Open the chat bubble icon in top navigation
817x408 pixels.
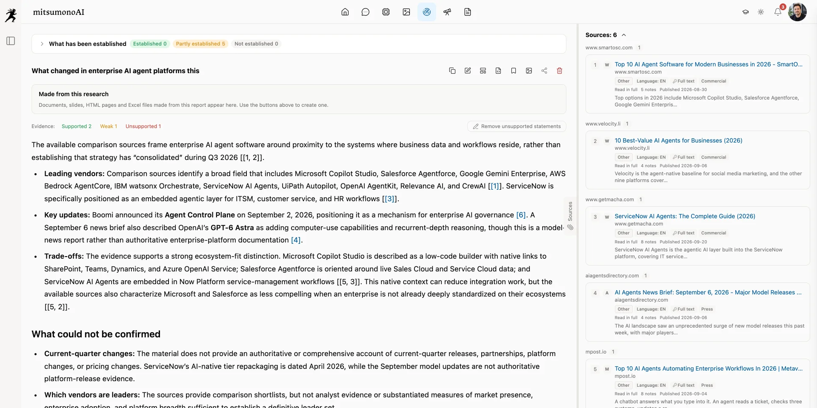click(x=366, y=12)
